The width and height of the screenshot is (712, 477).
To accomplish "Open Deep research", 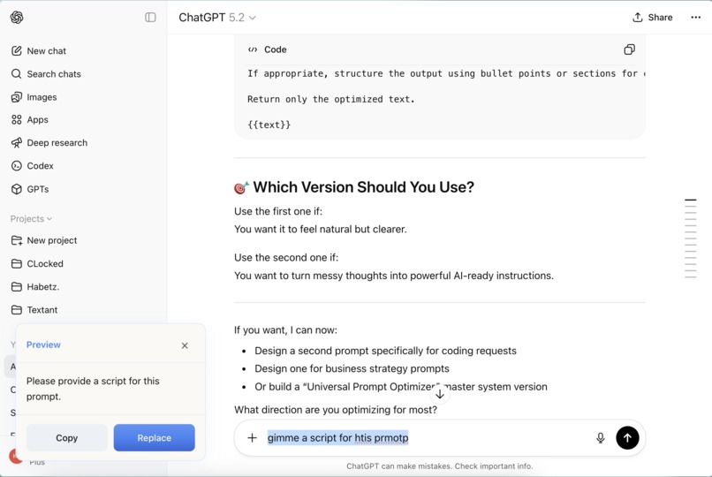I will tap(49, 143).
